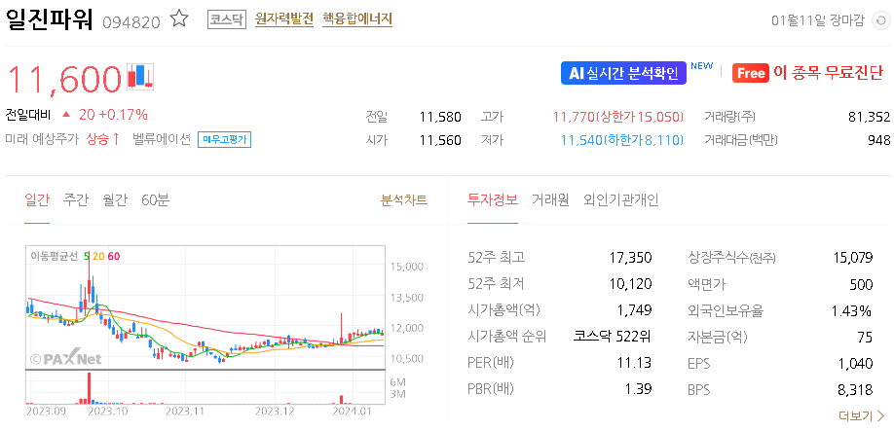This screenshot has width=894, height=431.
Task: Click the stock code 094820
Action: (x=131, y=21)
